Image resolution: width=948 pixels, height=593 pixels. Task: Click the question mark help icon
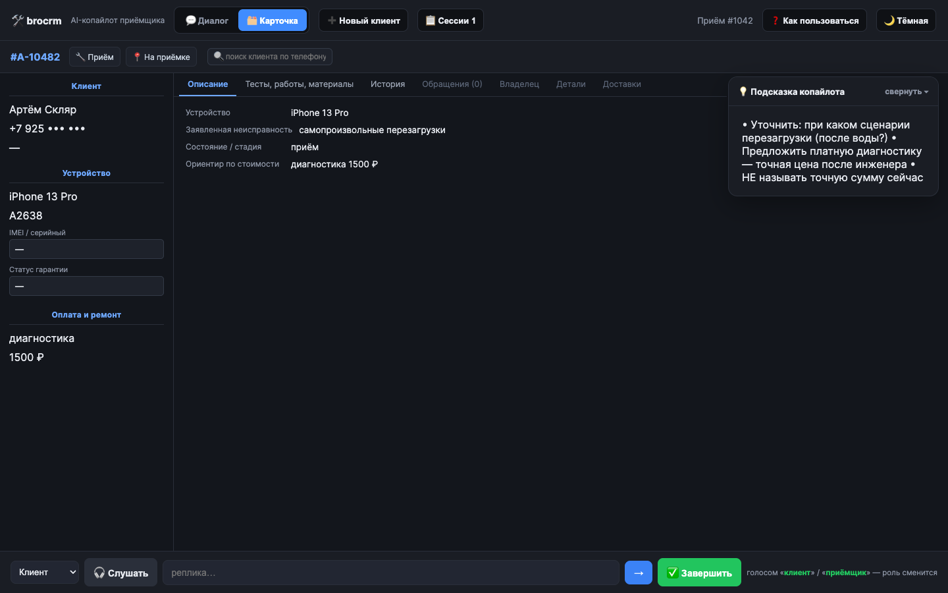click(x=776, y=20)
